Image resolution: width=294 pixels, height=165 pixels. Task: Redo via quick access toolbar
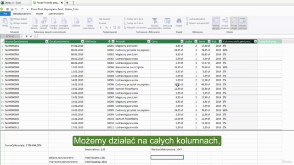pyautogui.click(x=22, y=9)
